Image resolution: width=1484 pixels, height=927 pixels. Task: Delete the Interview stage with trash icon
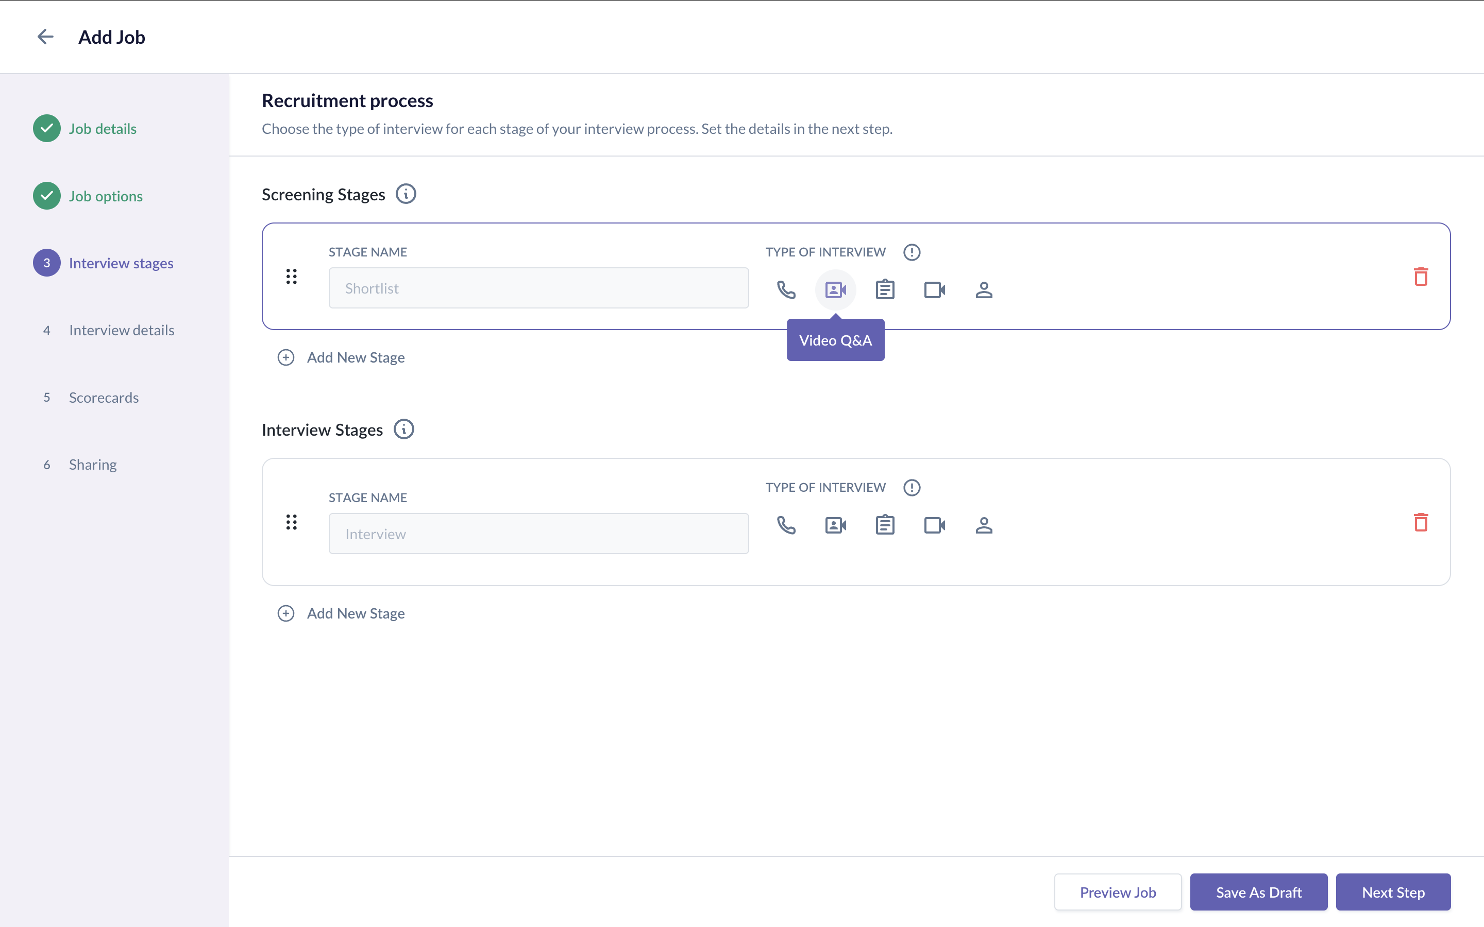click(x=1420, y=522)
